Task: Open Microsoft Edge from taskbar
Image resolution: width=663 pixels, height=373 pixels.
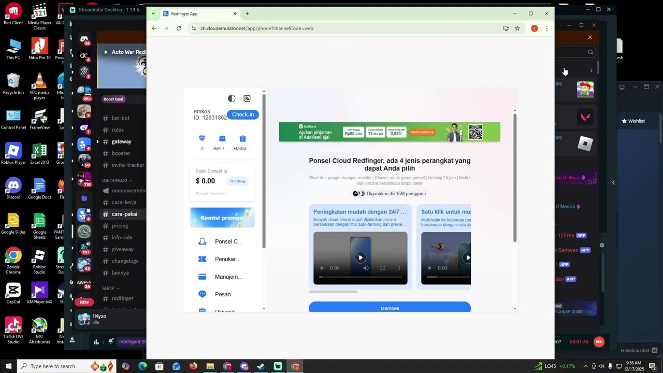Action: tap(142, 366)
